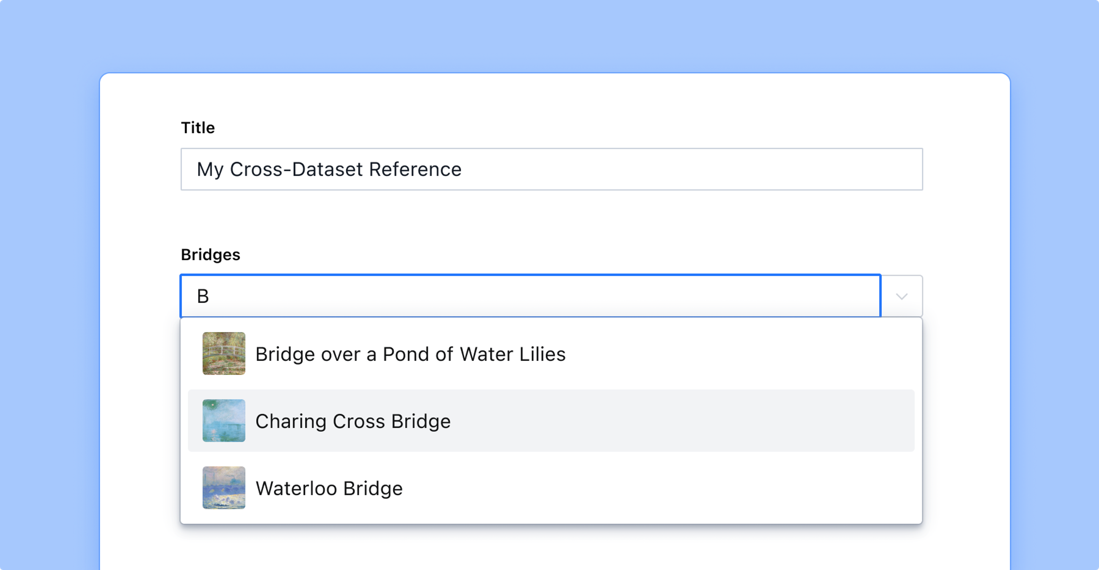Click the word "Lilies" in first option
This screenshot has height=570, width=1099.
click(542, 354)
